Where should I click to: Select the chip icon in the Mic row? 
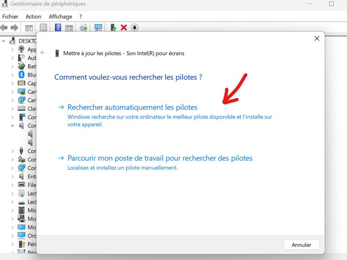tap(21, 210)
